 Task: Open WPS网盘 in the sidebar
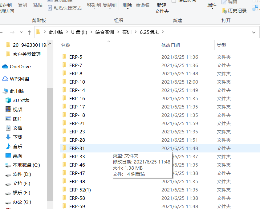(19, 79)
